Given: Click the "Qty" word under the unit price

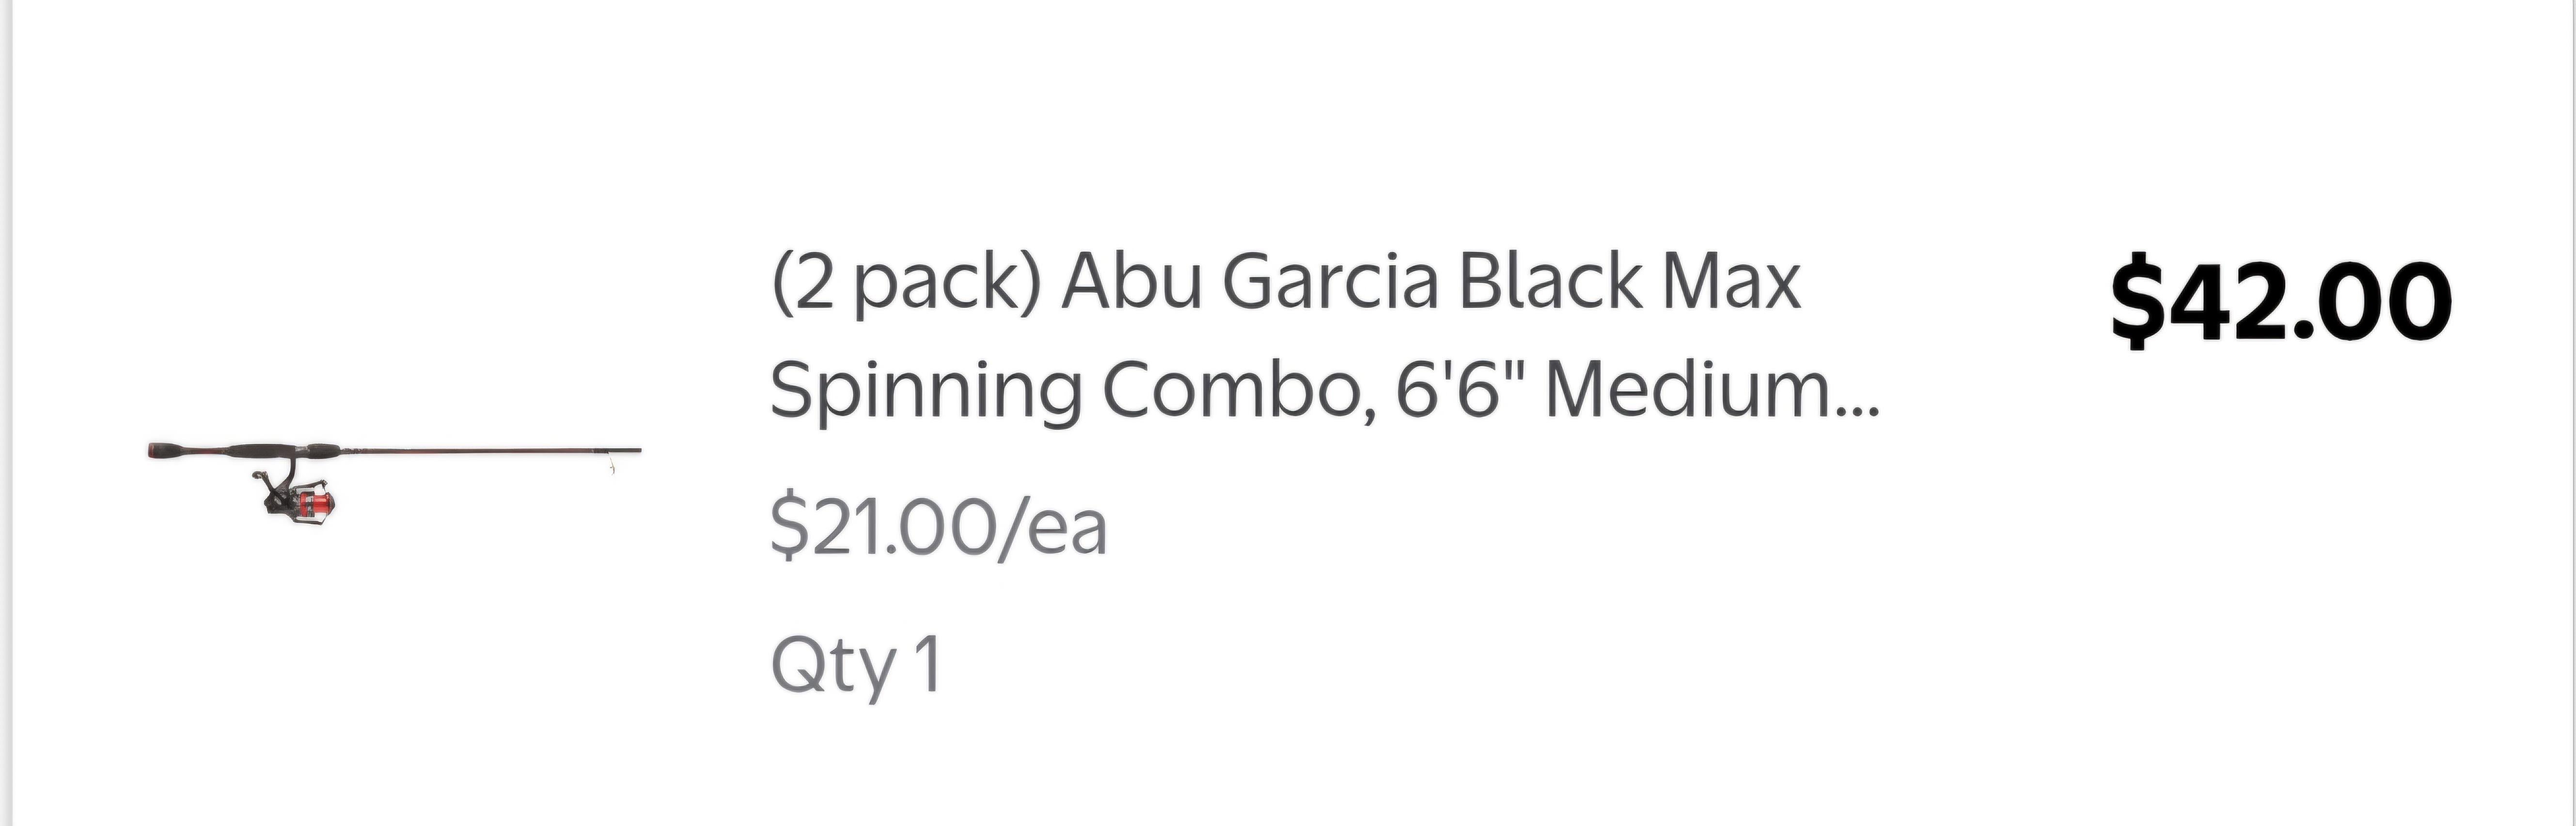Looking at the screenshot, I should pyautogui.click(x=833, y=664).
